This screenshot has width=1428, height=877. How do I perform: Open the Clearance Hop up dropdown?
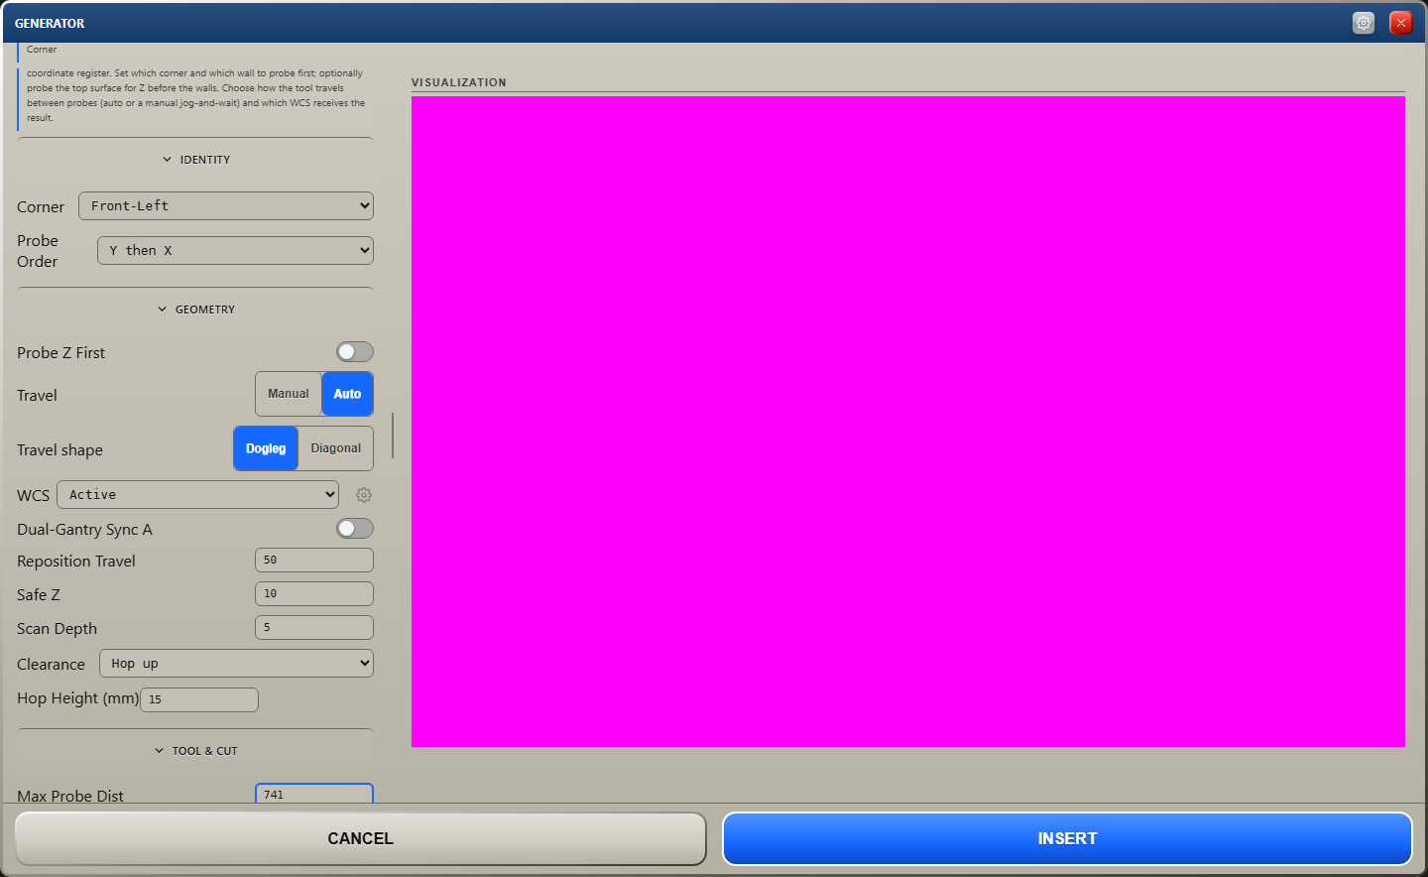(236, 664)
